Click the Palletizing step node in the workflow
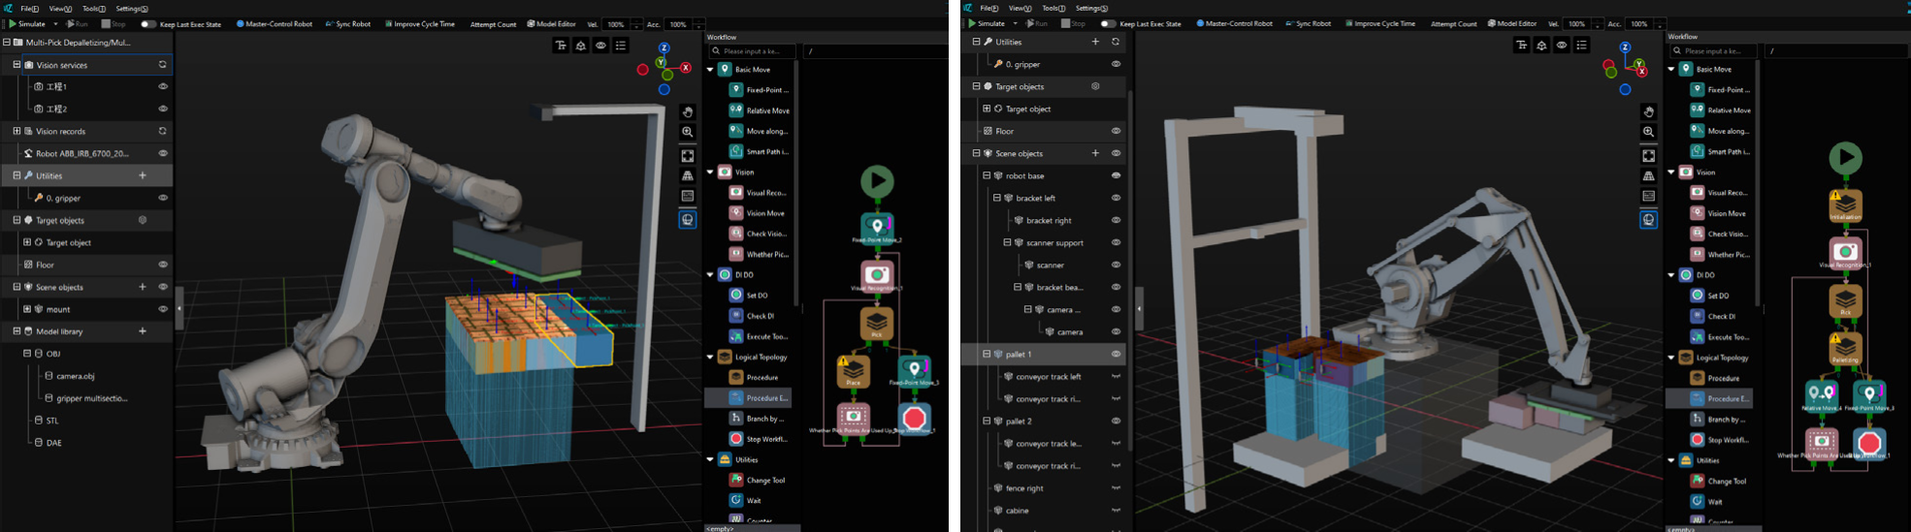Viewport: 1911px width, 532px height. (x=1845, y=347)
